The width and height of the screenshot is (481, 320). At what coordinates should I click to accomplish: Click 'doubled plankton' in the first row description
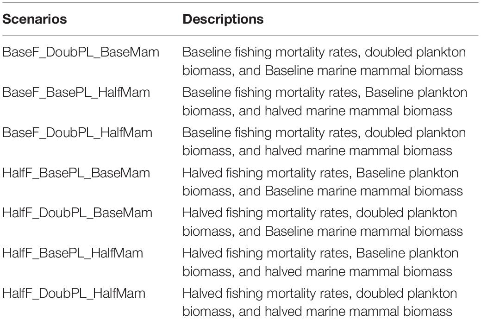415,52
